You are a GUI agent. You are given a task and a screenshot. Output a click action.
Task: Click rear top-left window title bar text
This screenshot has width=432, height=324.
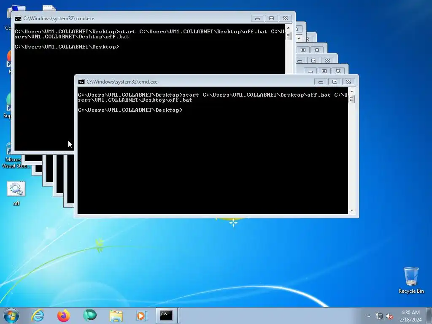tap(59, 19)
